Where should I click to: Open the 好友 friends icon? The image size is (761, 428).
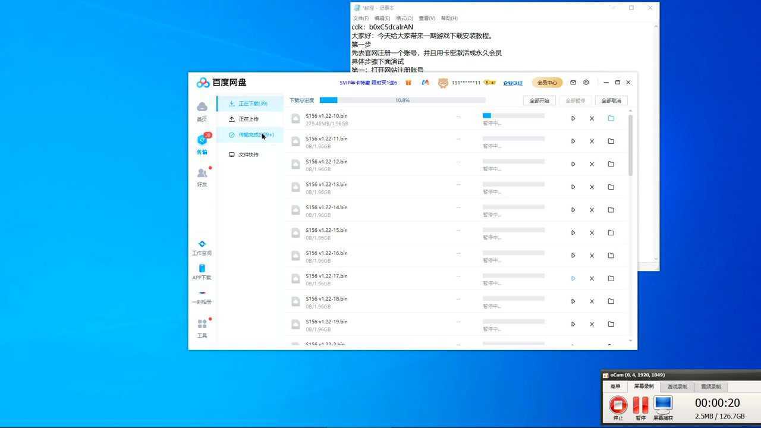pos(202,177)
